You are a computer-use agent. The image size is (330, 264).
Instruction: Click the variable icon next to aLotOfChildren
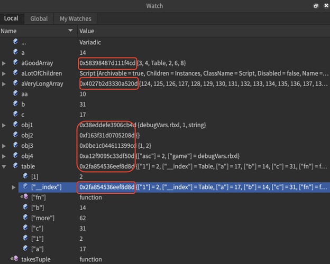point(15,72)
